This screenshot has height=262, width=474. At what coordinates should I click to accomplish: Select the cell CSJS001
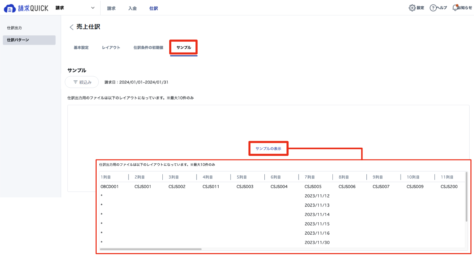coord(143,187)
